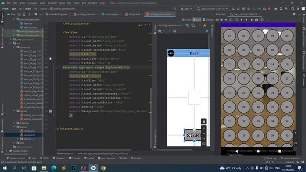Viewport: 306px width, 172px height.
Task: Open the app run configuration dropdown
Action: tap(186, 9)
